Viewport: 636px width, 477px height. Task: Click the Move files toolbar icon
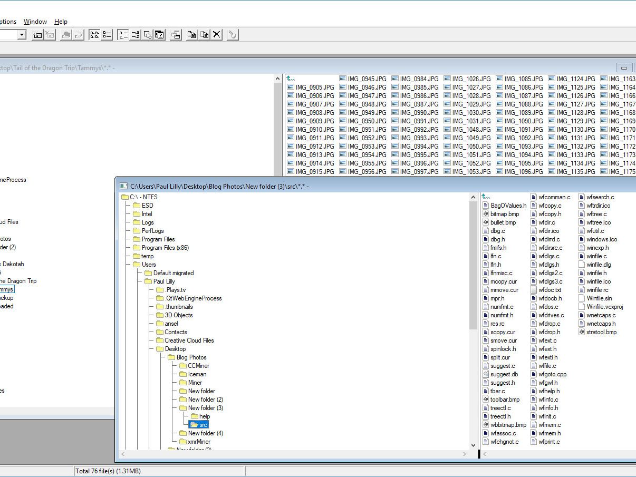[x=204, y=35]
